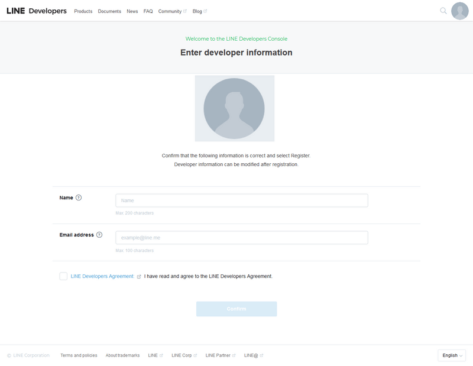
Task: Click the search magnifier icon
Action: tap(443, 11)
